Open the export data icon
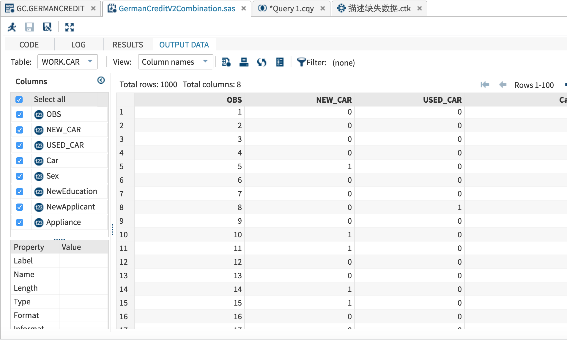 (x=226, y=62)
